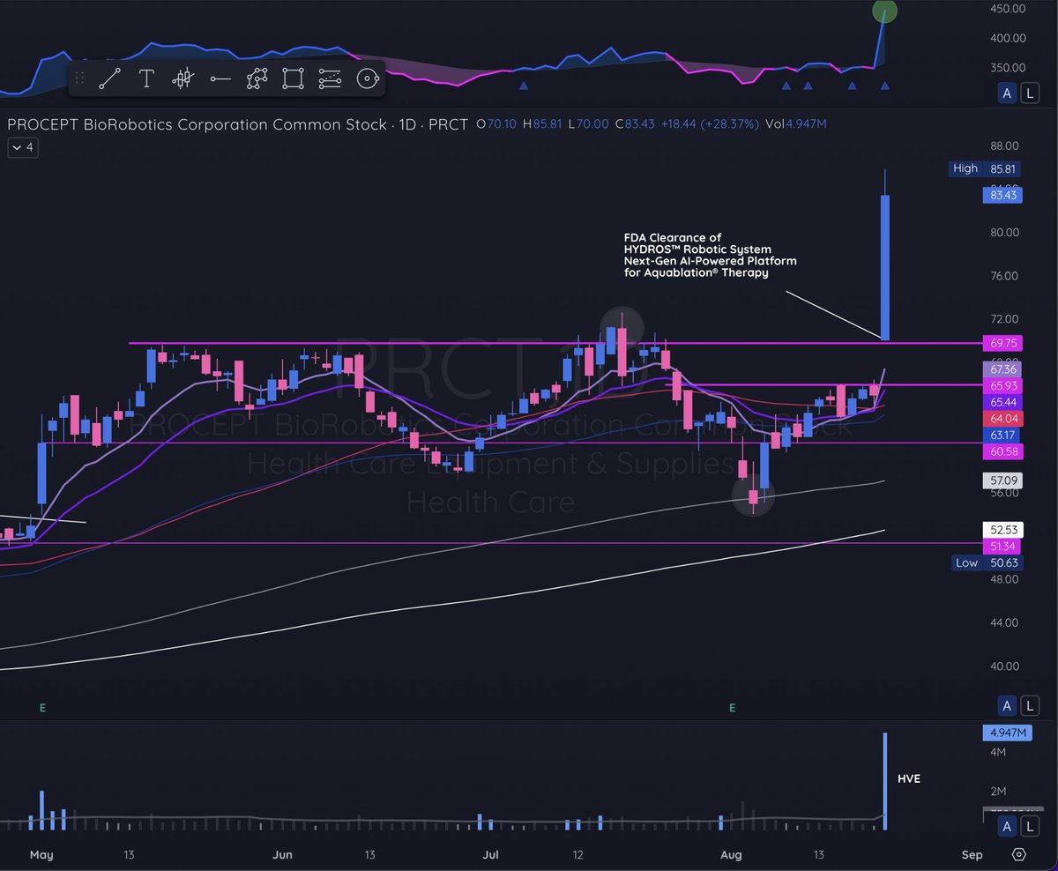Click the 83.43 last price label
This screenshot has width=1058, height=871.
(x=1002, y=195)
